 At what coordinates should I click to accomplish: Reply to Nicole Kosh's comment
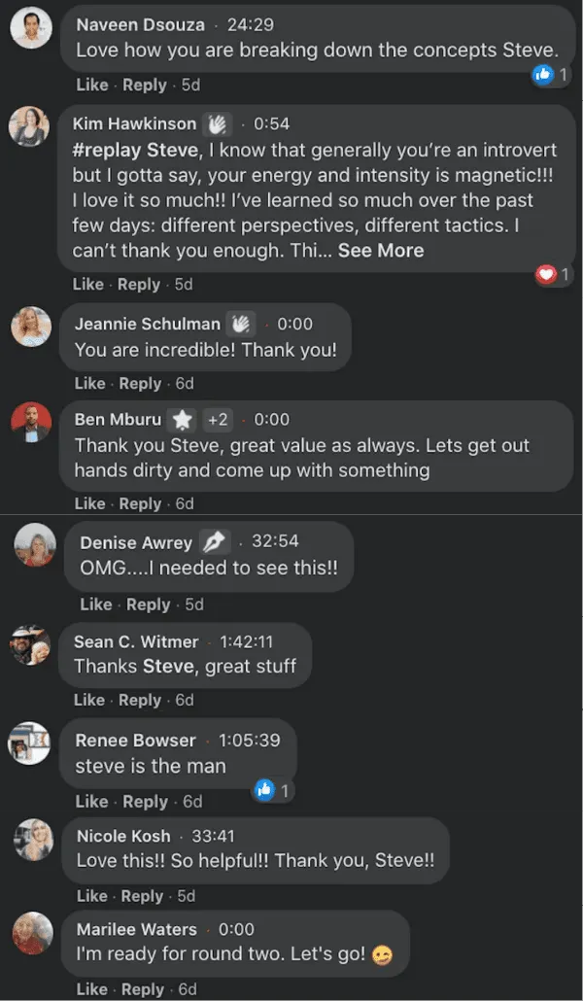pyautogui.click(x=142, y=896)
